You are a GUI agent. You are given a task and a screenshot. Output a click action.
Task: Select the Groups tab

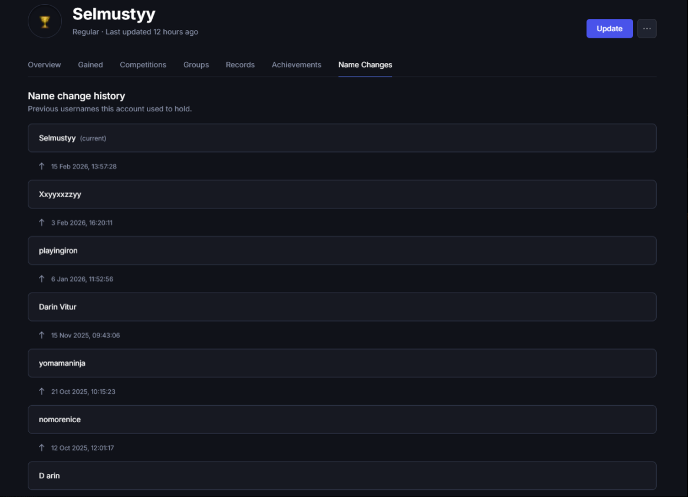[196, 65]
